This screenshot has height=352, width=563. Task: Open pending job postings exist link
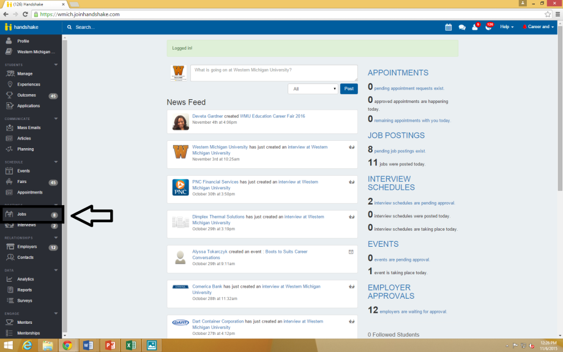400,151
